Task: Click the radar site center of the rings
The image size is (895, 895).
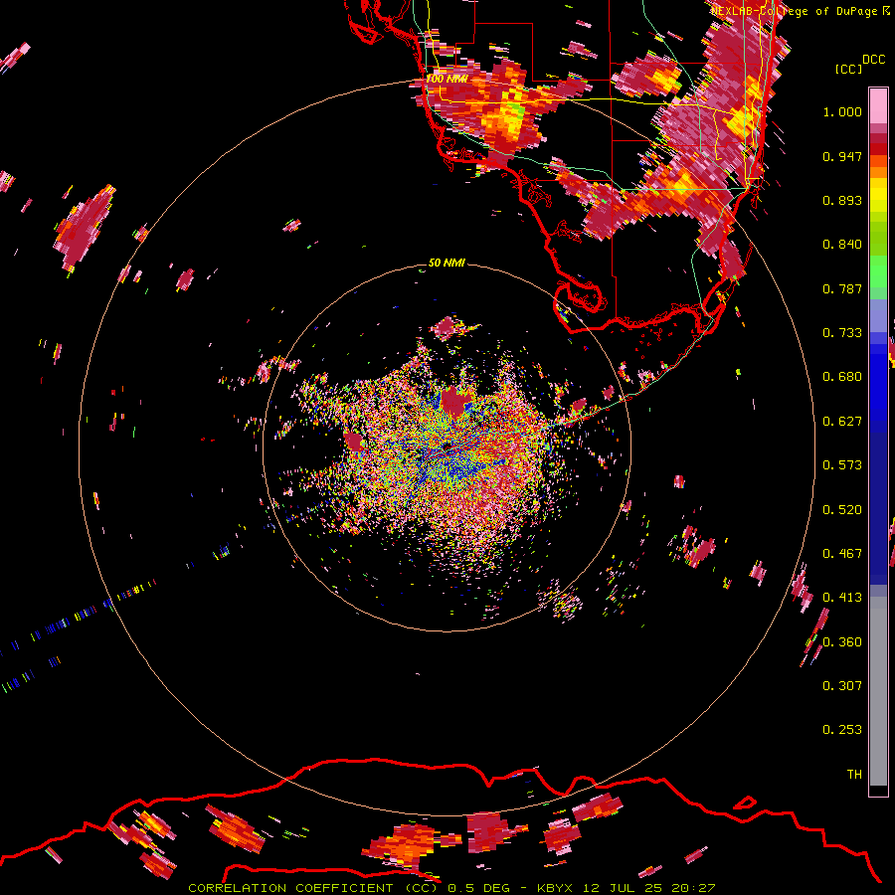Action: (447, 447)
